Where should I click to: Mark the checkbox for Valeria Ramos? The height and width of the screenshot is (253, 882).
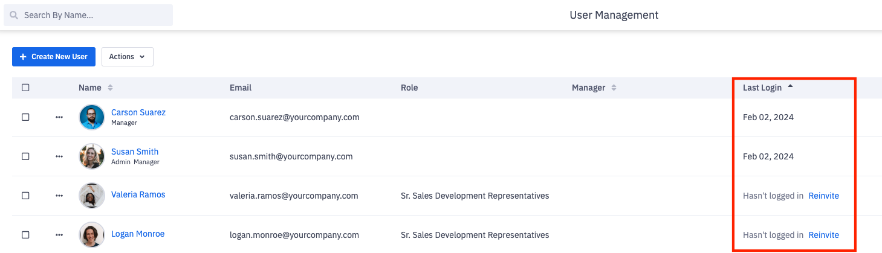(25, 196)
